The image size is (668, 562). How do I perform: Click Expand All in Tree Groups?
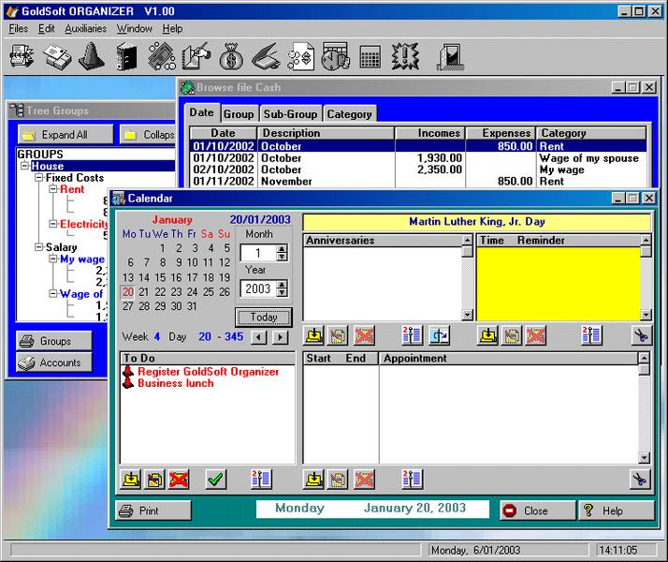(65, 135)
